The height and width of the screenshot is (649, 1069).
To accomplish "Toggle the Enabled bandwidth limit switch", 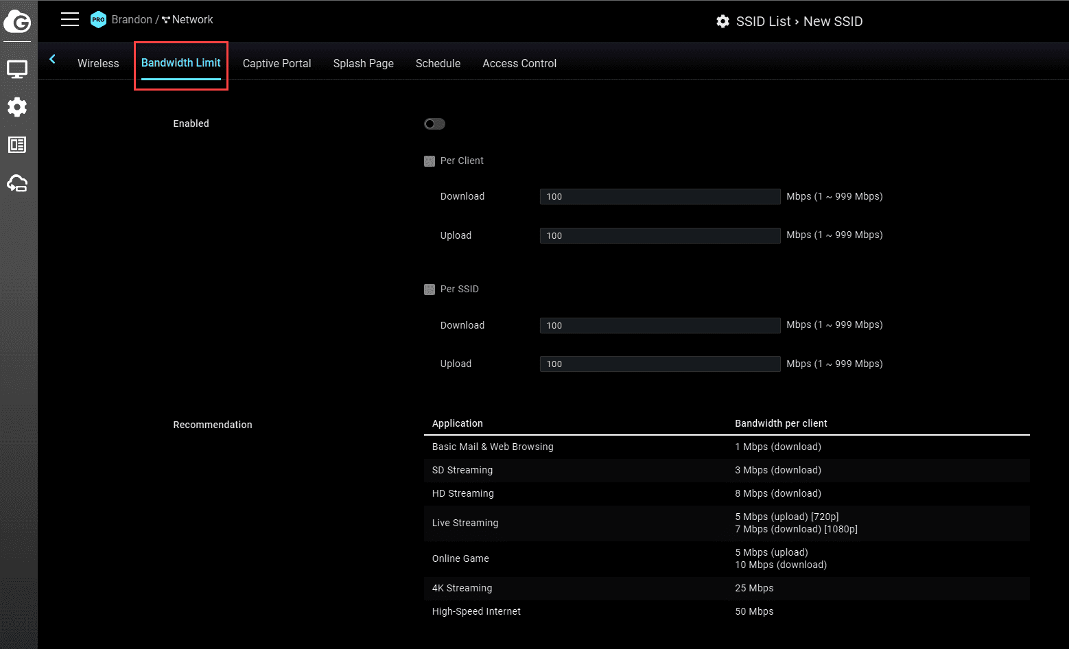I will (x=434, y=124).
